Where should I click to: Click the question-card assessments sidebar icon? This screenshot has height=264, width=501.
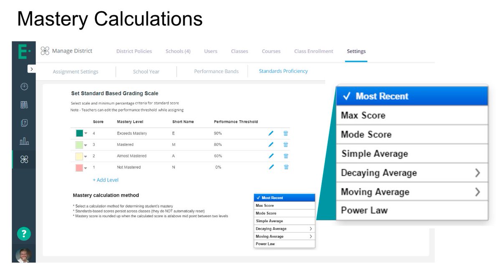[x=24, y=123]
